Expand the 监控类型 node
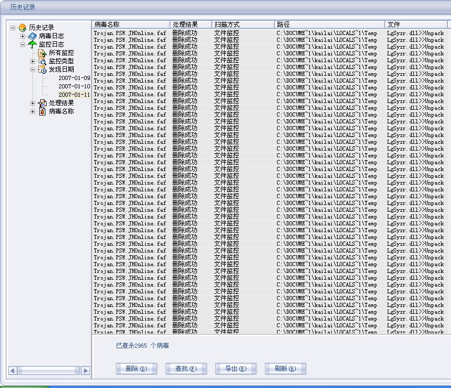 pos(32,61)
